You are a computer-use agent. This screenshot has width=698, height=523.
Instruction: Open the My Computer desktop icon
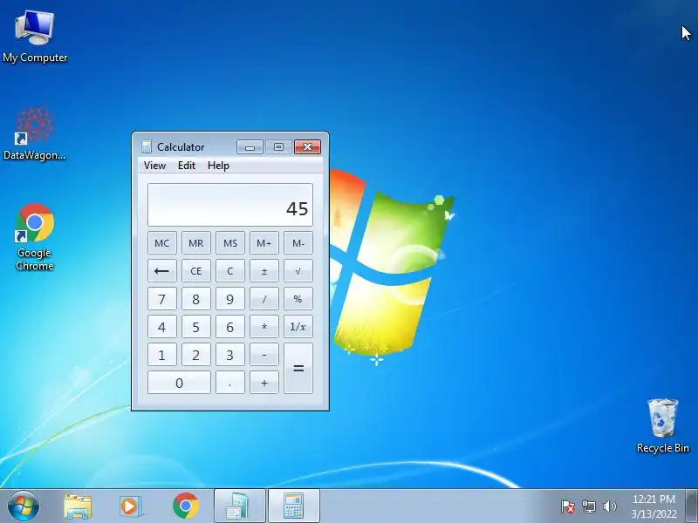coord(35,37)
